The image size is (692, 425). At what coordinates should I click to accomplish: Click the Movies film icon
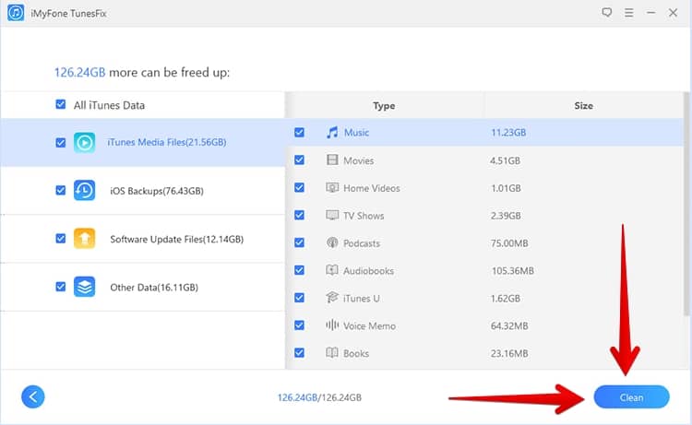[x=332, y=159]
